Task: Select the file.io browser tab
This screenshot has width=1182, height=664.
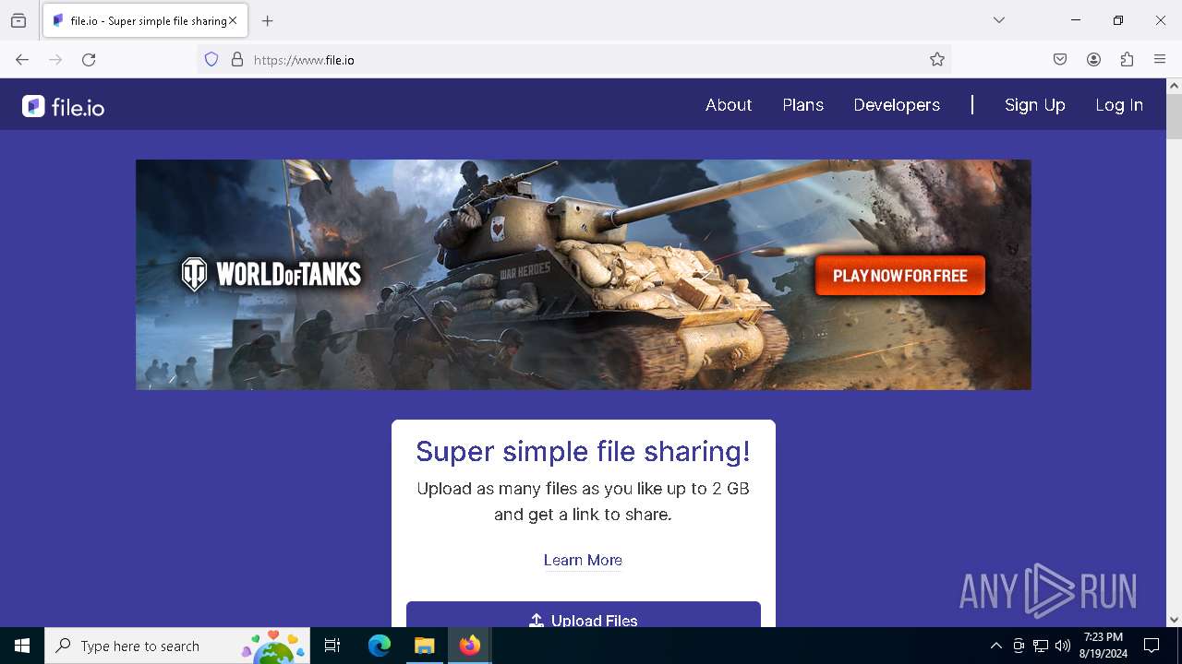Action: click(x=145, y=20)
